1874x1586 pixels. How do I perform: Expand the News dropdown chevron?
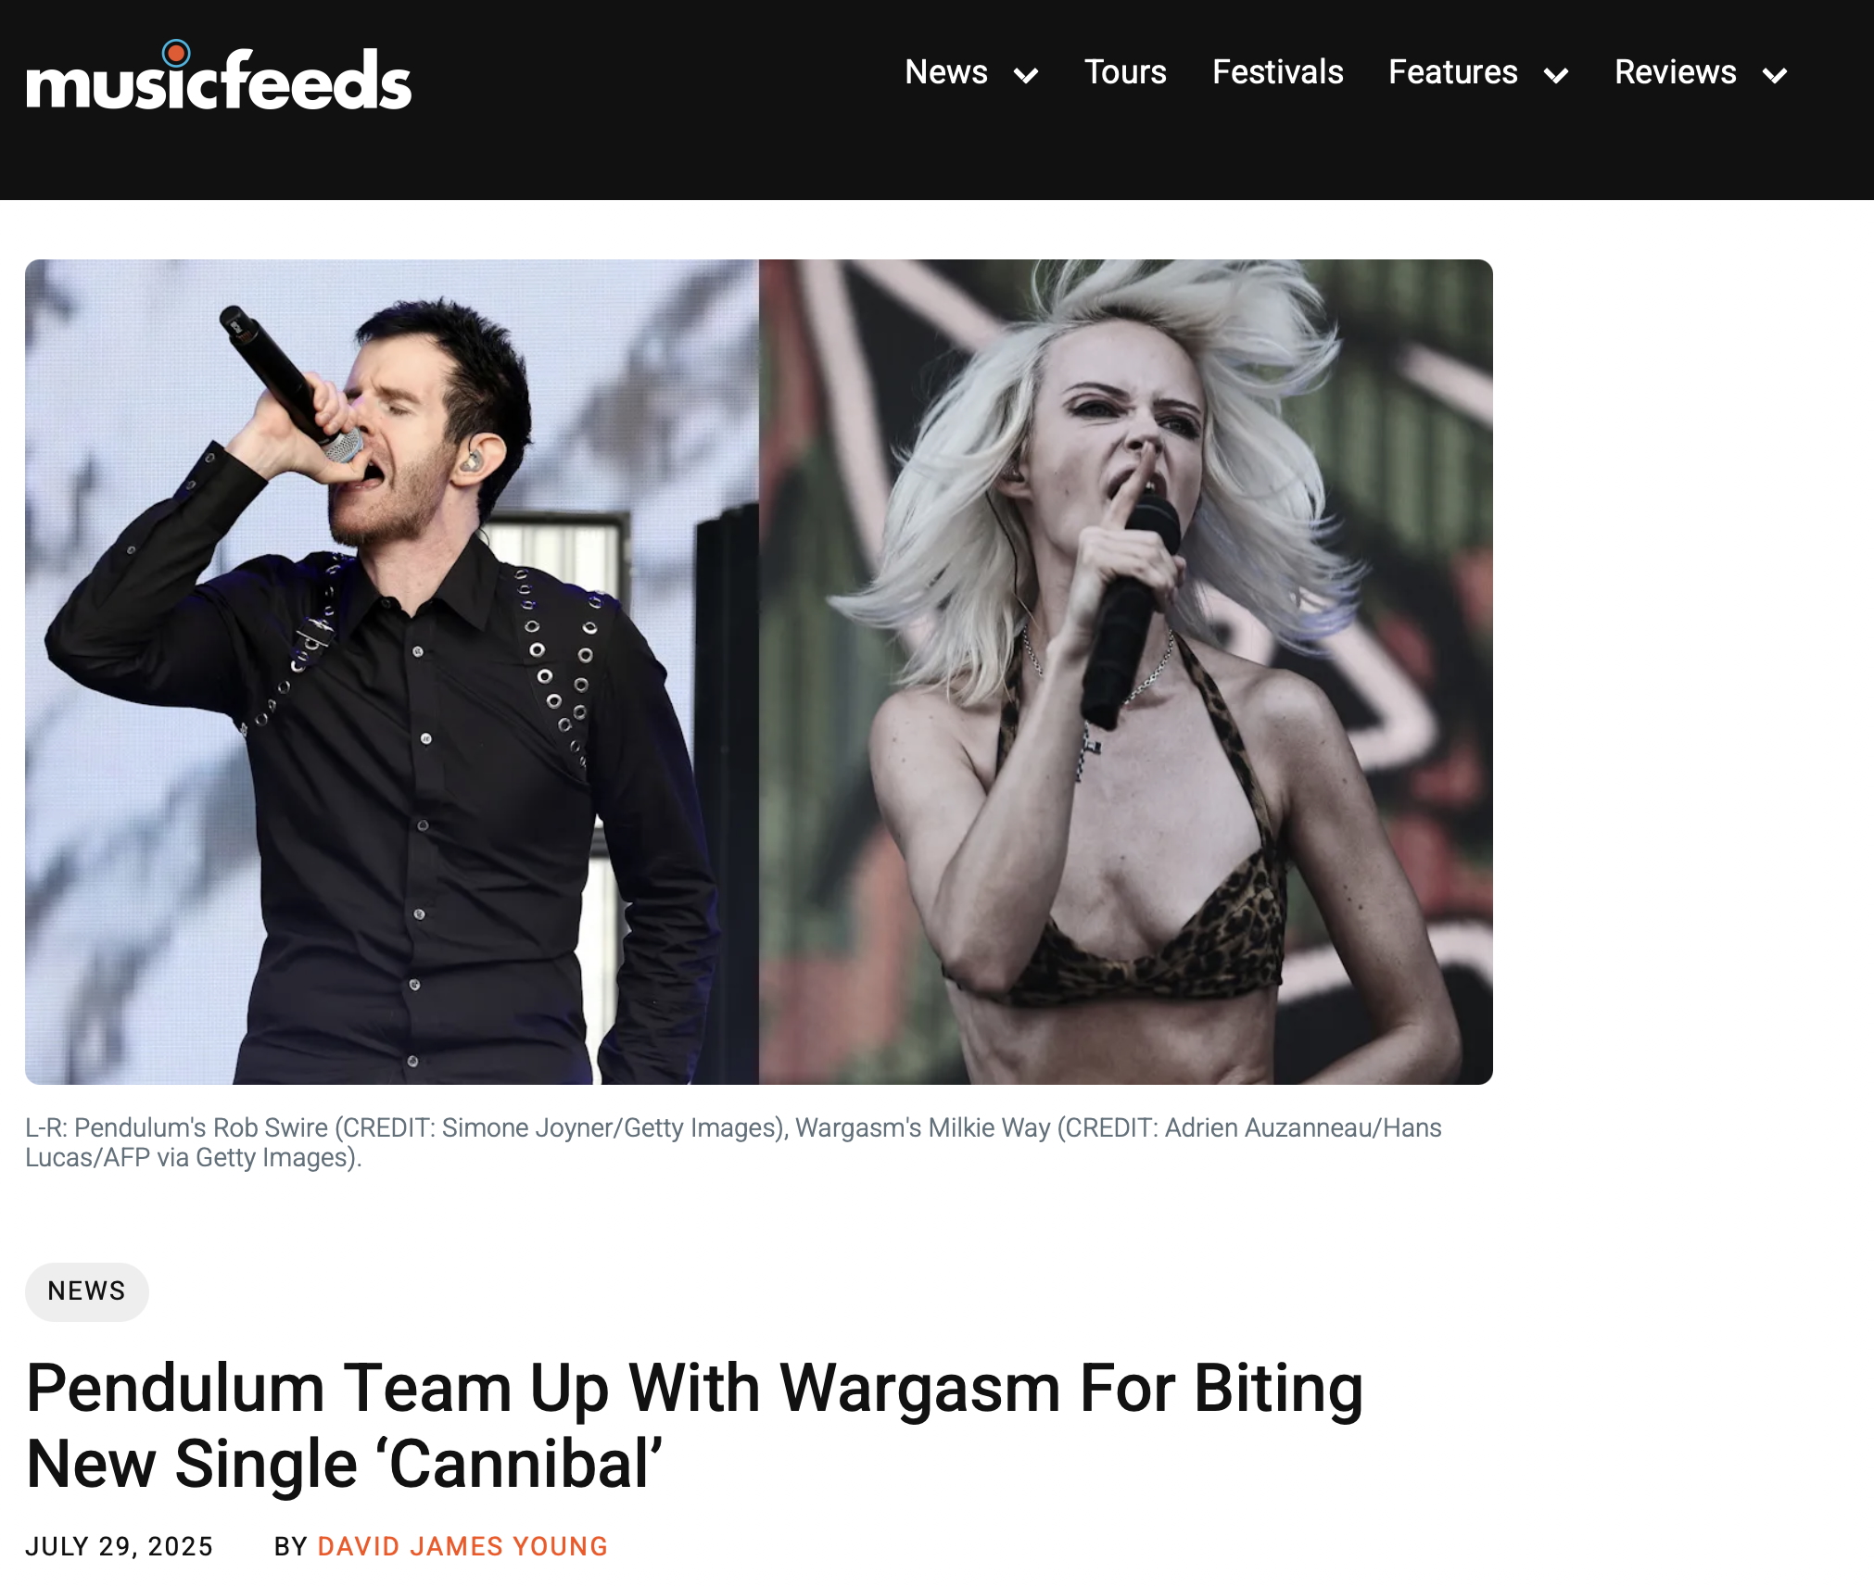(x=1026, y=75)
